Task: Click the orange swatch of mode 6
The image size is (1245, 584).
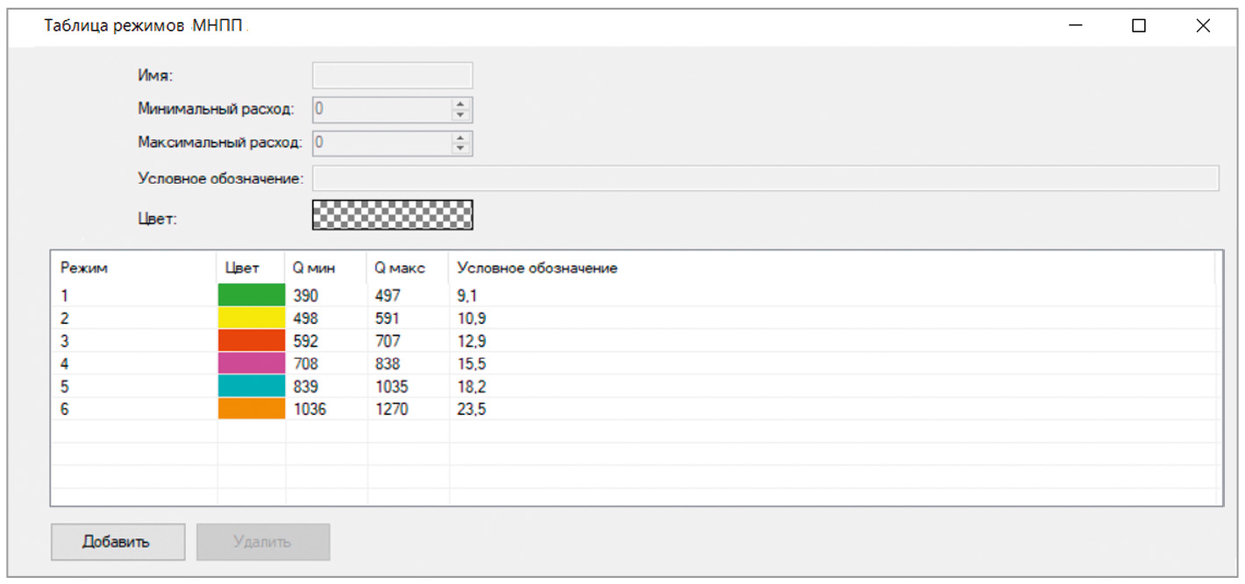Action: pyautogui.click(x=252, y=409)
